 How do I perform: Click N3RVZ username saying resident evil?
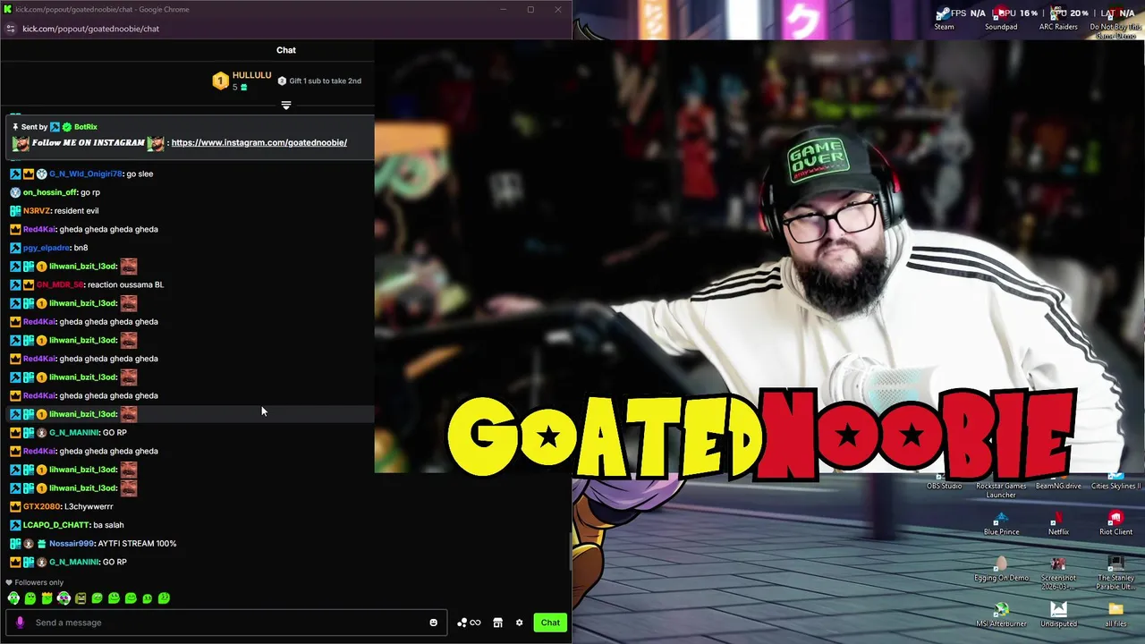(x=37, y=211)
